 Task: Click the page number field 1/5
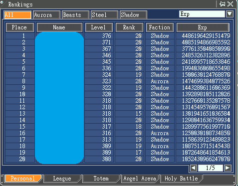tap(211, 168)
